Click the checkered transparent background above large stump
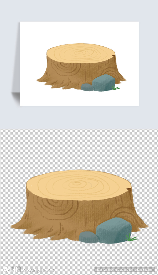Screen dimensions: 158x275 (x=79, y=149)
